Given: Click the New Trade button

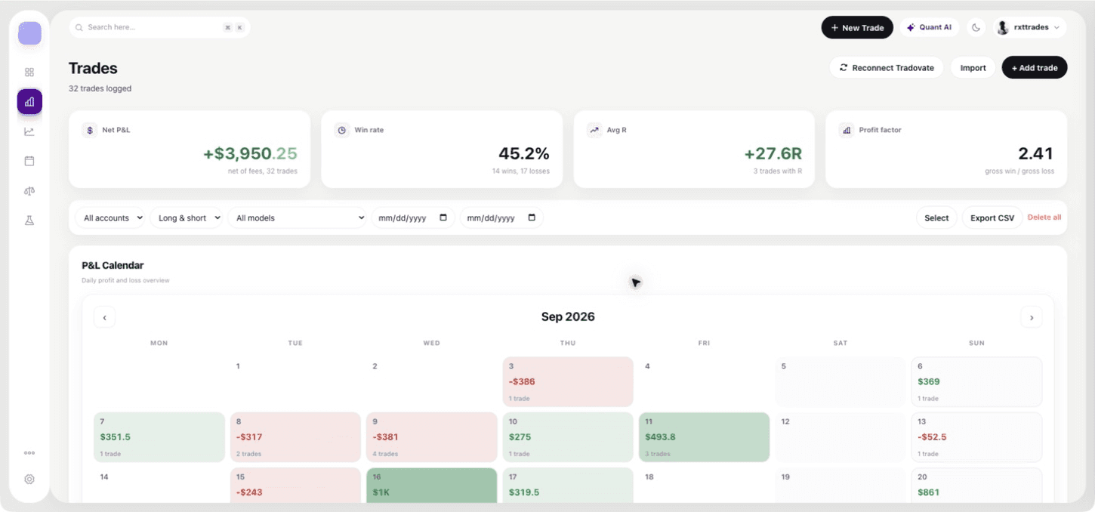Looking at the screenshot, I should coord(857,27).
